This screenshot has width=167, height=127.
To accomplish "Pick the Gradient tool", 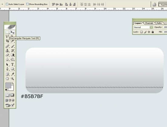I will point(12,55).
